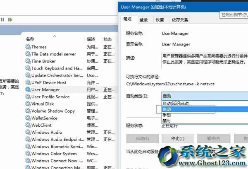Select the Themes service gear icon
The height and width of the screenshot is (169, 248).
click(x=28, y=47)
